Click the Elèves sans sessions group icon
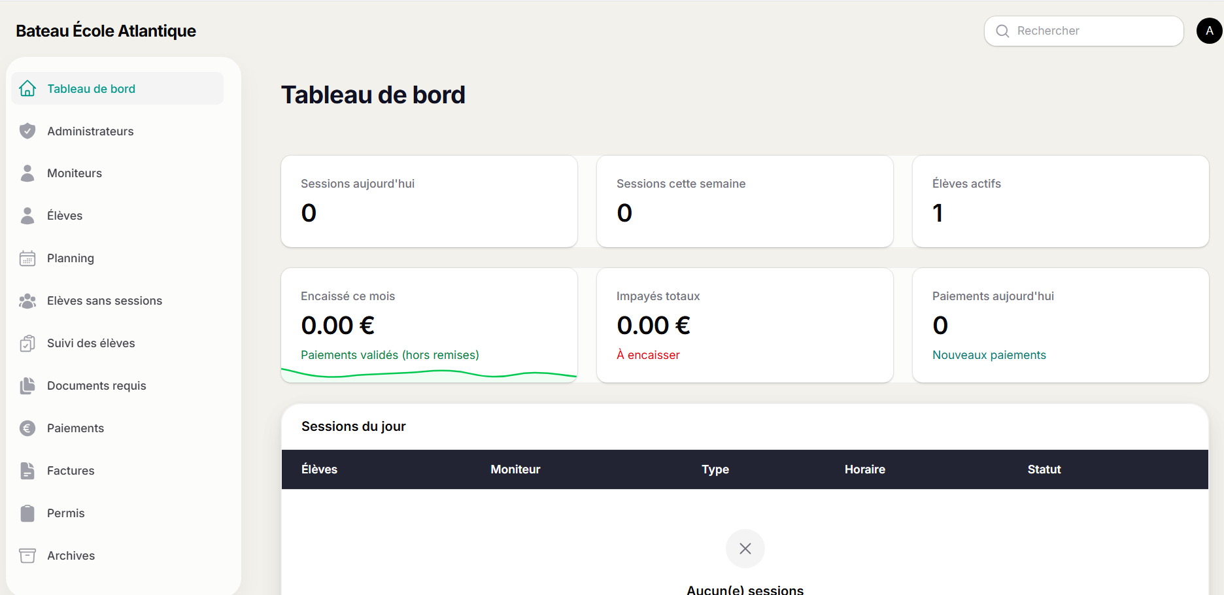The image size is (1224, 595). 27,301
